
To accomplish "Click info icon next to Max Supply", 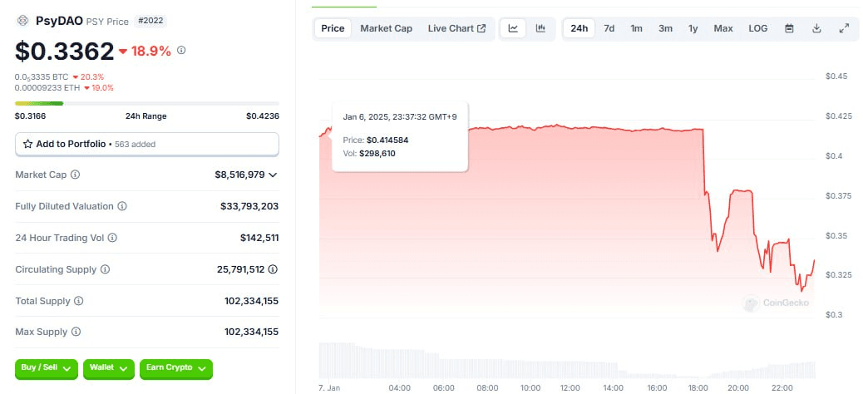I will (x=76, y=332).
